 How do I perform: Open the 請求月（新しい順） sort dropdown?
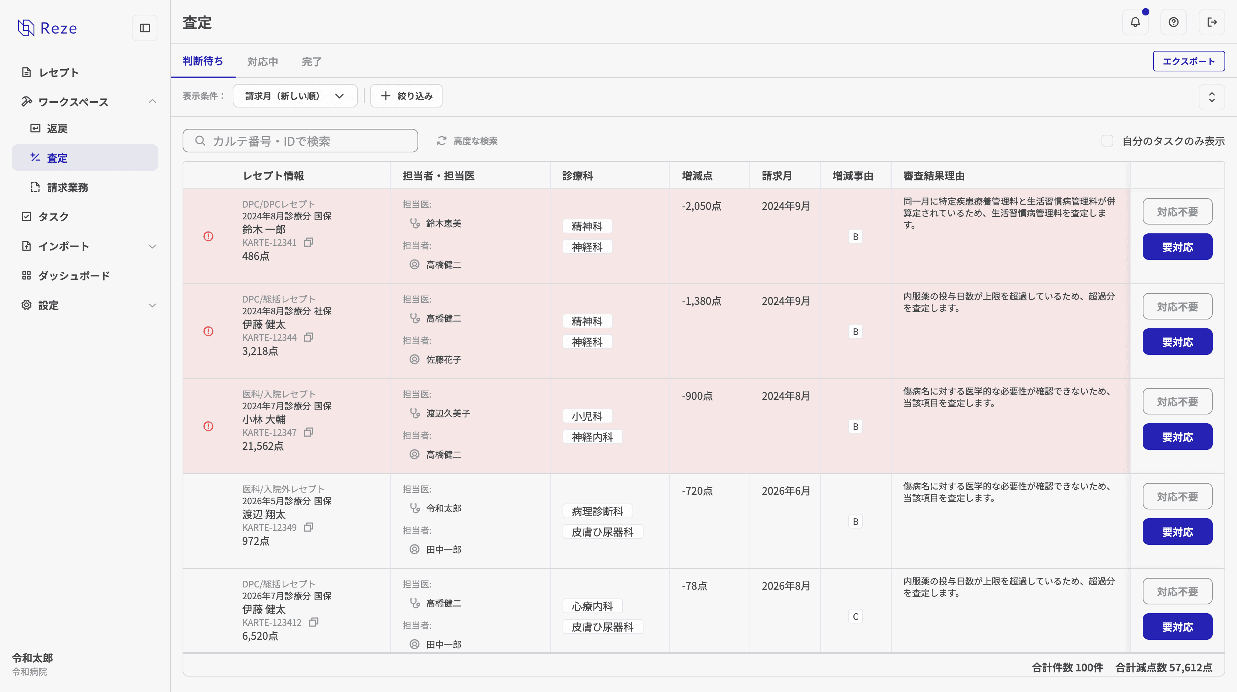coord(295,96)
